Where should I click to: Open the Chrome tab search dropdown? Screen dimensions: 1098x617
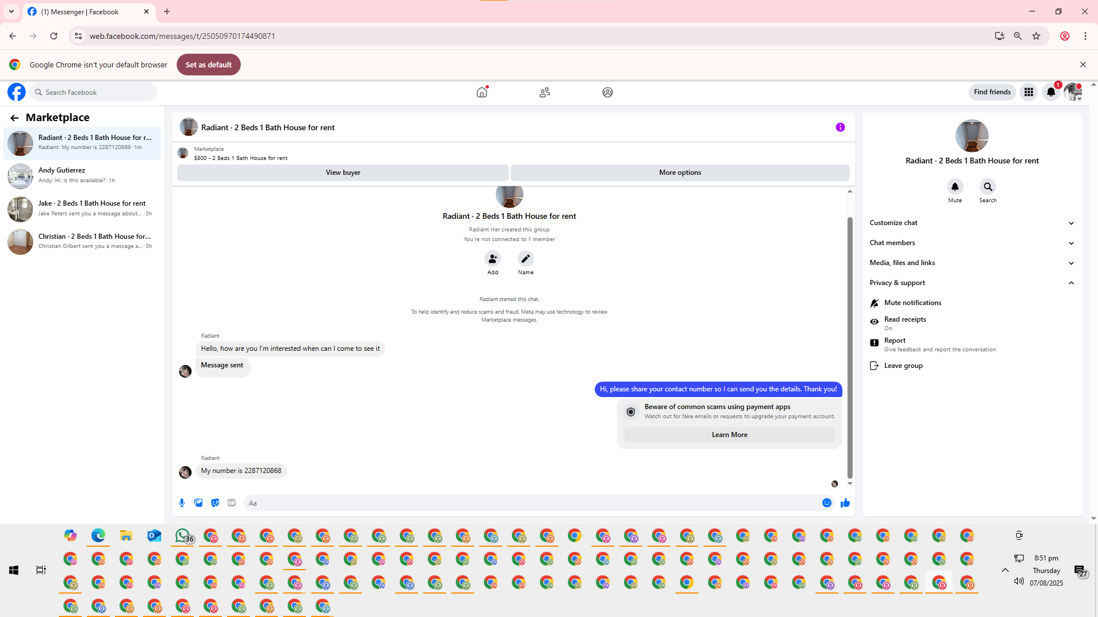click(x=11, y=11)
